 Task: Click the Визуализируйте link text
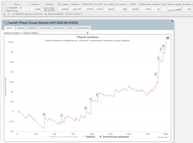click(56, 14)
